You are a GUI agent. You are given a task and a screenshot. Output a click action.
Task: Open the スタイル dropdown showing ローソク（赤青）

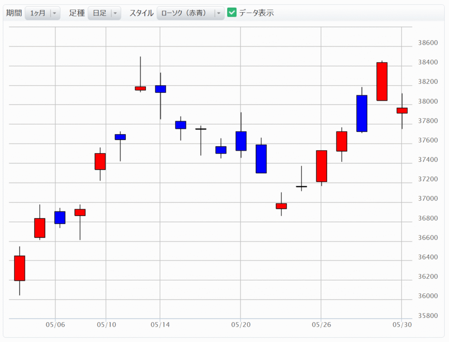[x=190, y=13]
